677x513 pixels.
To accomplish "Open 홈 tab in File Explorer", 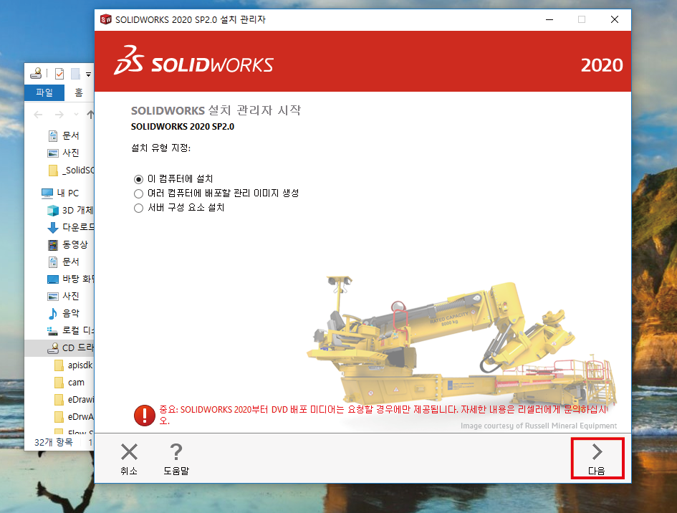I will 79,92.
